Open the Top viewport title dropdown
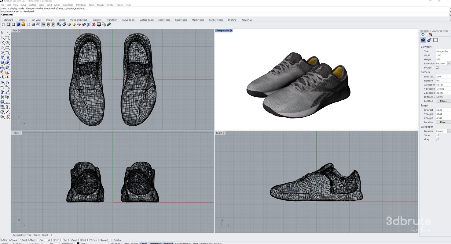This screenshot has width=451, height=244. 19,30
